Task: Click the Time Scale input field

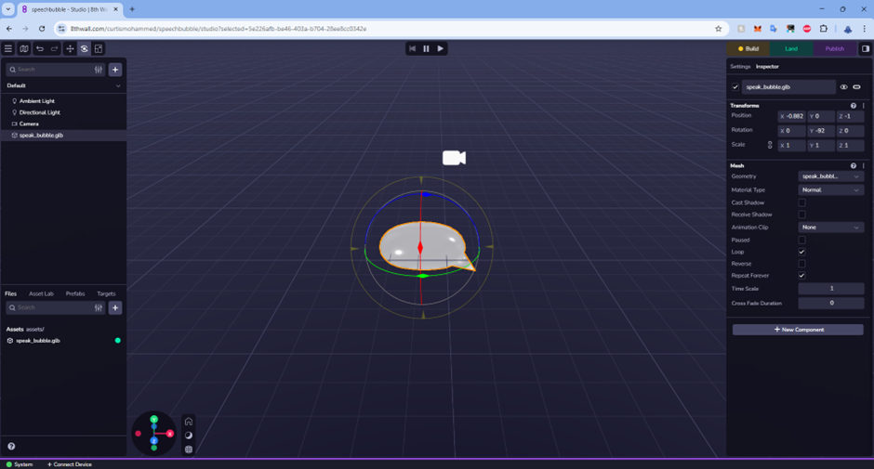Action: (831, 289)
